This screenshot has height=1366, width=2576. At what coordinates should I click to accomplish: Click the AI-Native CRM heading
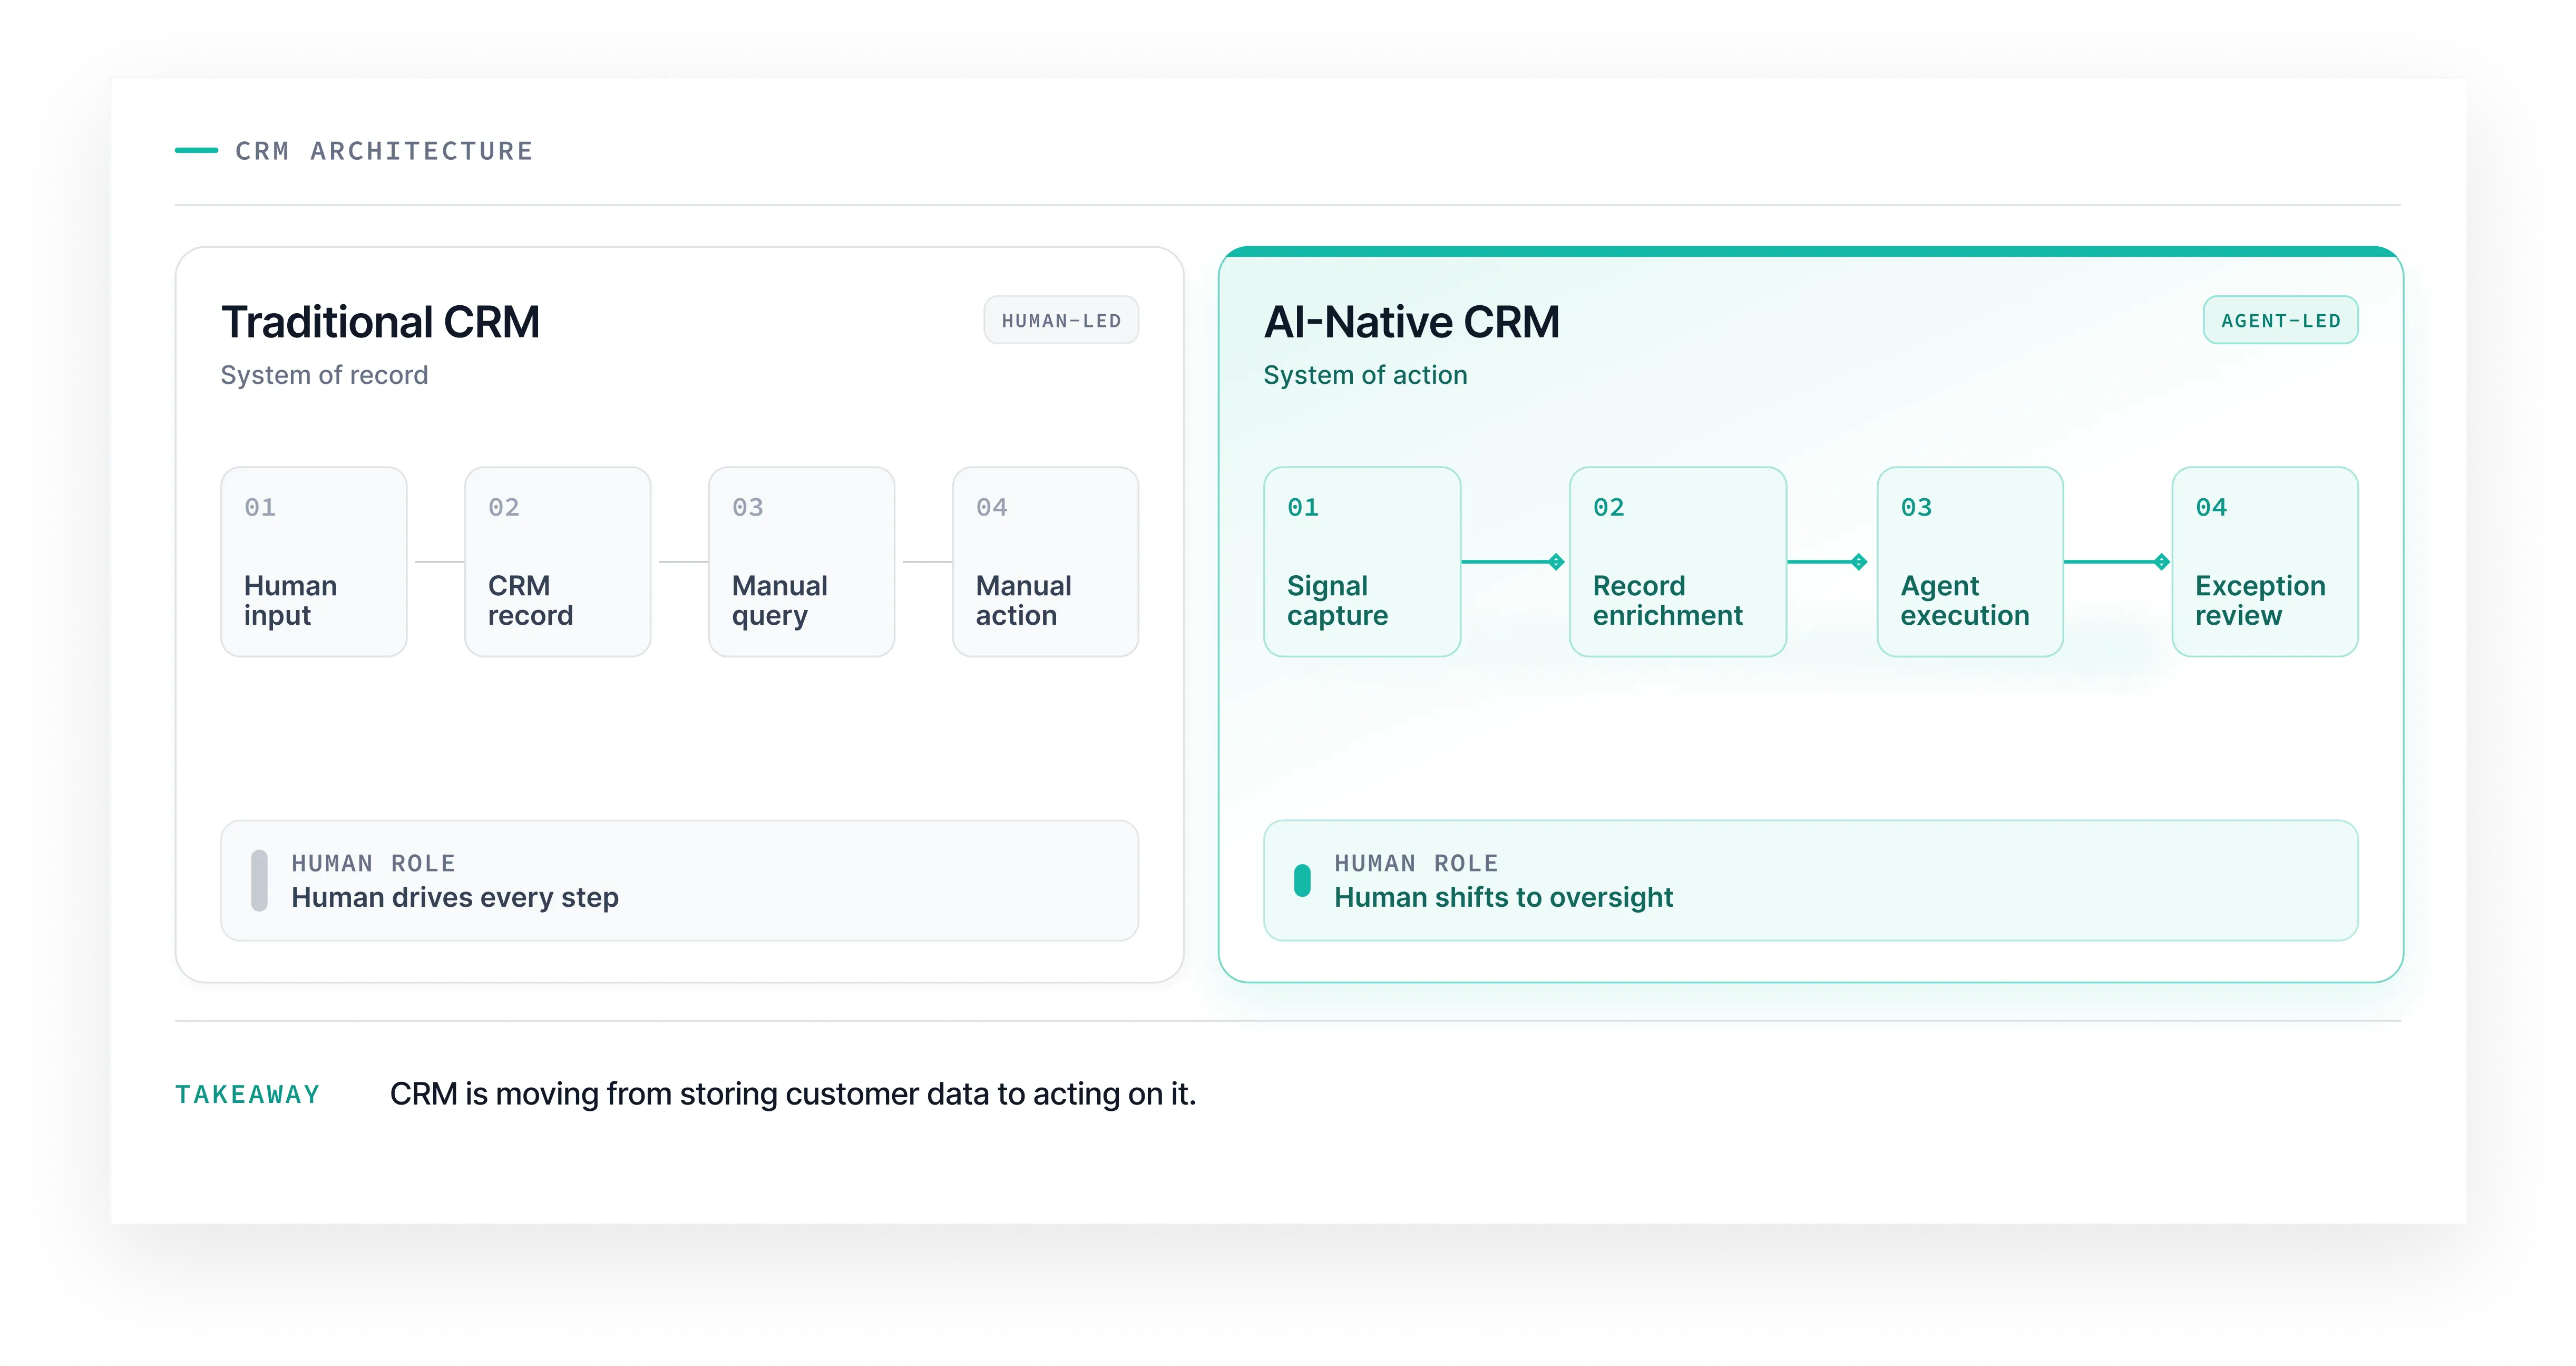(x=1411, y=322)
